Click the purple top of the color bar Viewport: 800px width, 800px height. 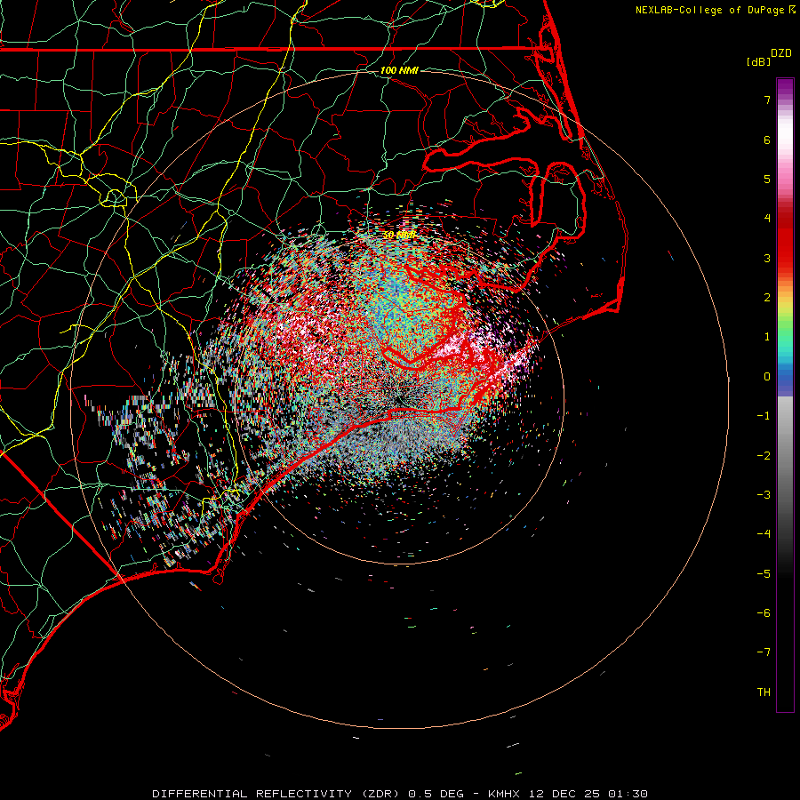tap(785, 85)
